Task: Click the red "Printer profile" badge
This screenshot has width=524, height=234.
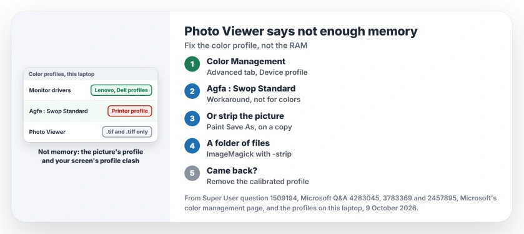Action: [x=130, y=111]
